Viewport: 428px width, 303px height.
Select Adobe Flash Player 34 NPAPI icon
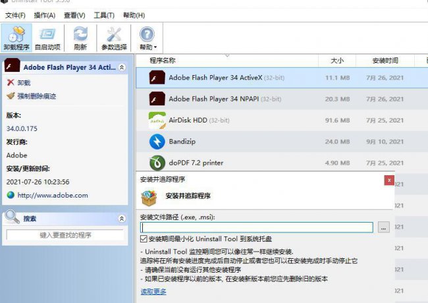click(157, 99)
